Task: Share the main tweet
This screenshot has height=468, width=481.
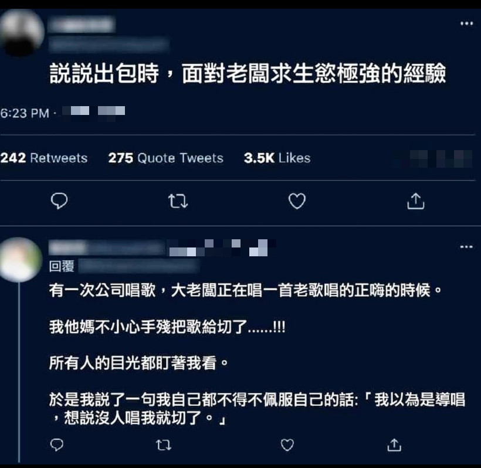Action: pos(416,201)
